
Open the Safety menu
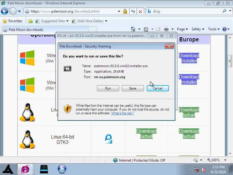click(198, 29)
